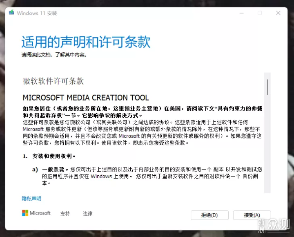
Task: Minimize the Windows 11 安装 window
Action: pyautogui.click(x=241, y=13)
